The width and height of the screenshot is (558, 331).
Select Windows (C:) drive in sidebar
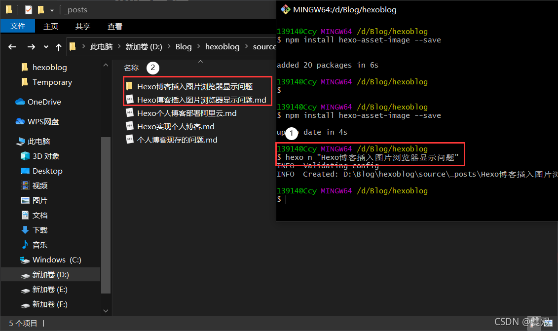click(57, 260)
